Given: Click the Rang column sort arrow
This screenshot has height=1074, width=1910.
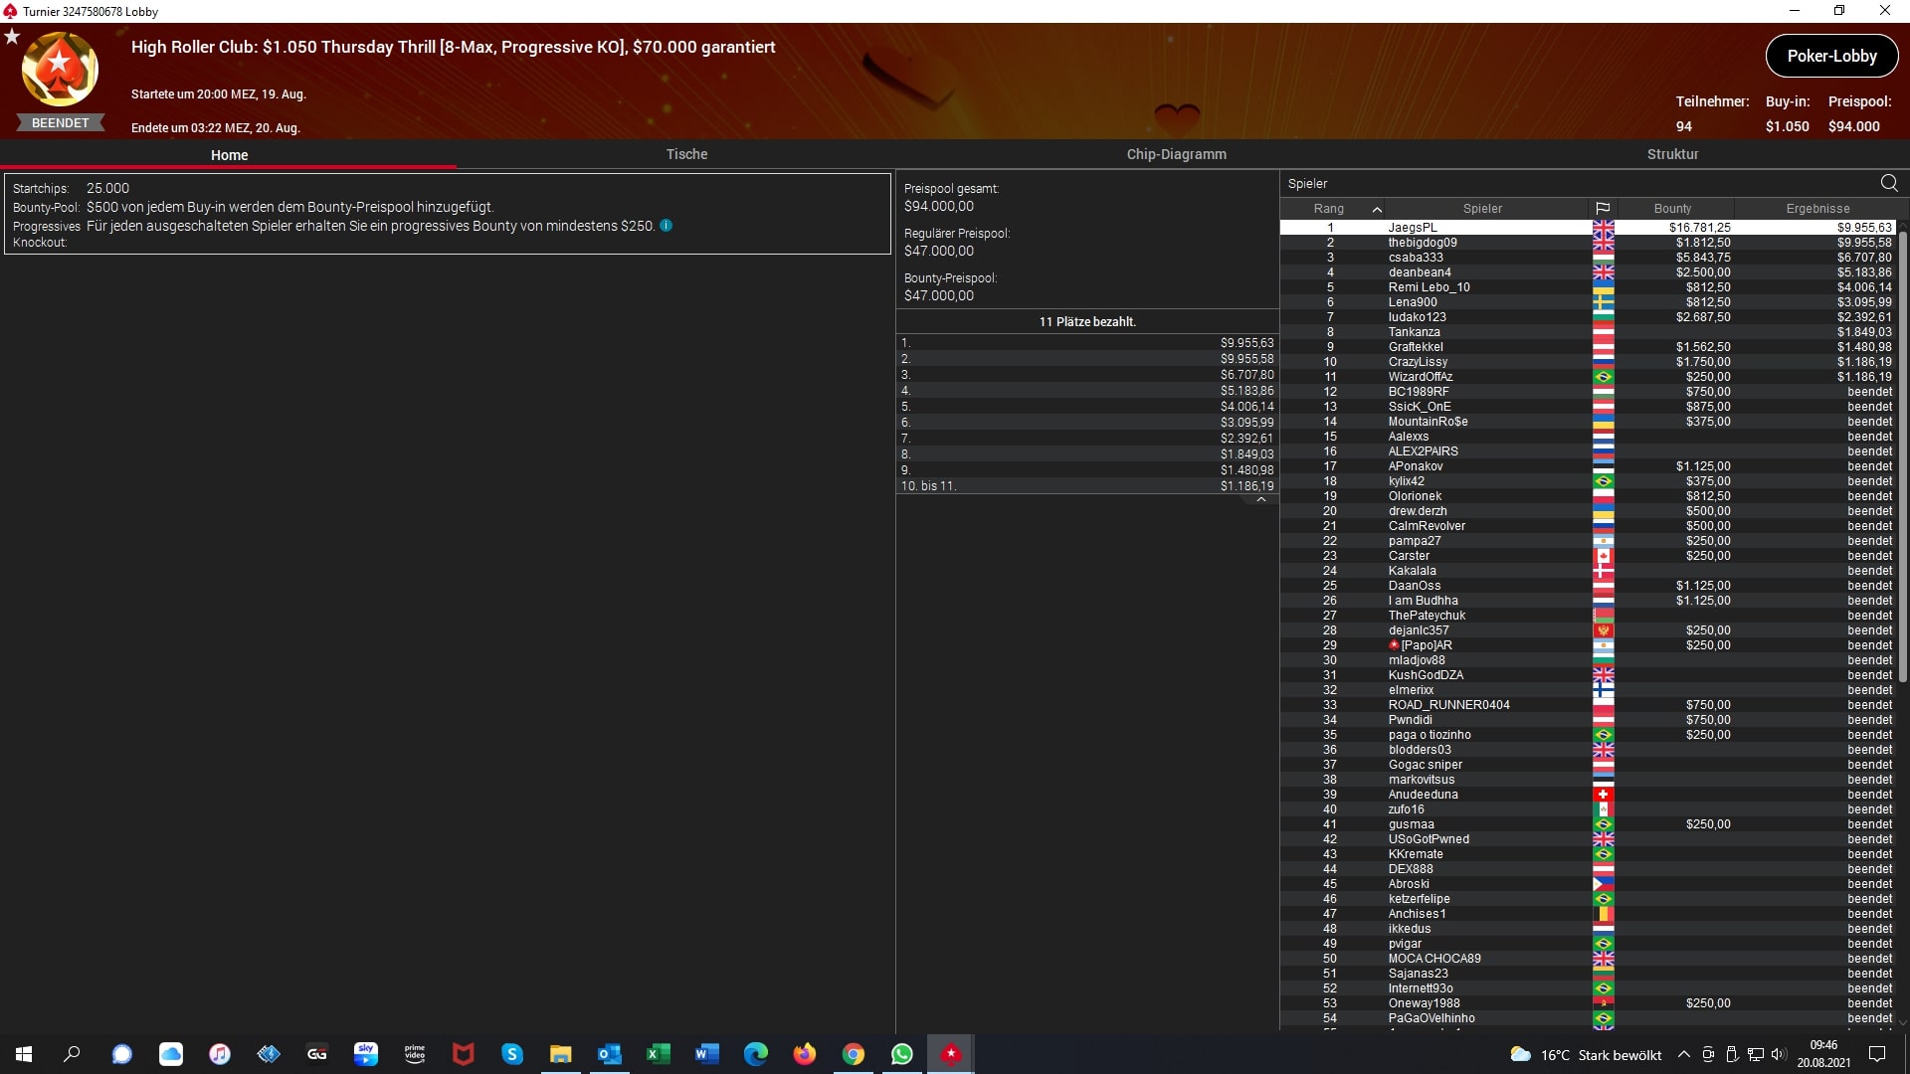Looking at the screenshot, I should coord(1377,209).
